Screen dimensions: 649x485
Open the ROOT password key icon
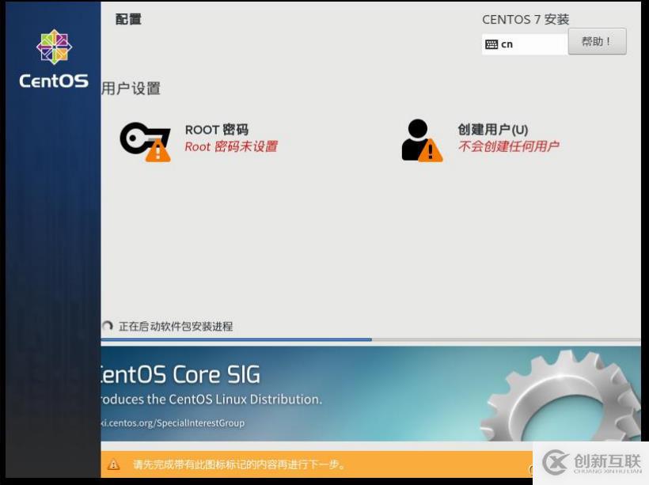[x=146, y=142]
